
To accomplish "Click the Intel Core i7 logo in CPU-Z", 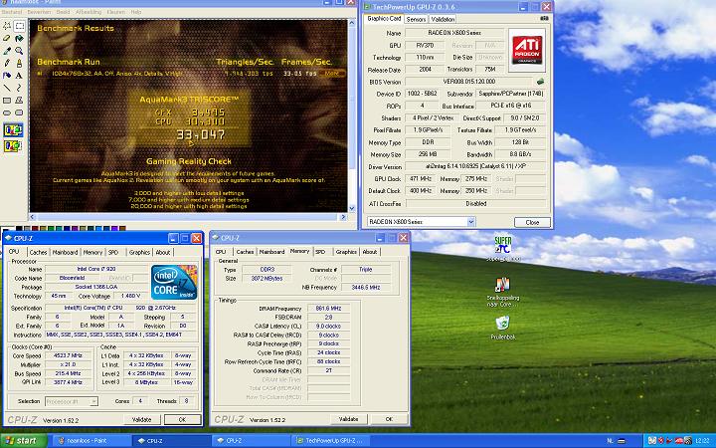I will pos(174,282).
